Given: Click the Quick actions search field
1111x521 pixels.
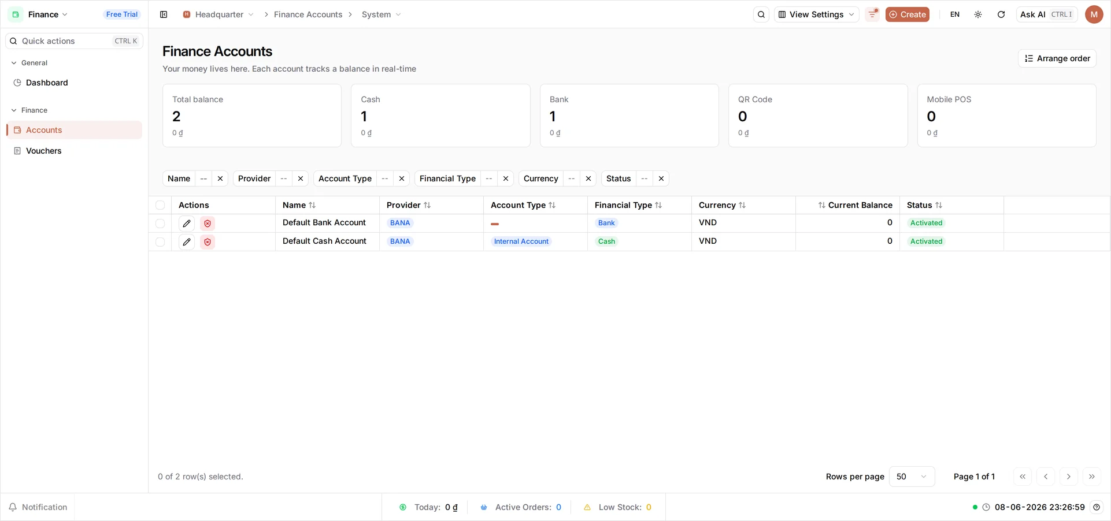Looking at the screenshot, I should click(x=74, y=41).
